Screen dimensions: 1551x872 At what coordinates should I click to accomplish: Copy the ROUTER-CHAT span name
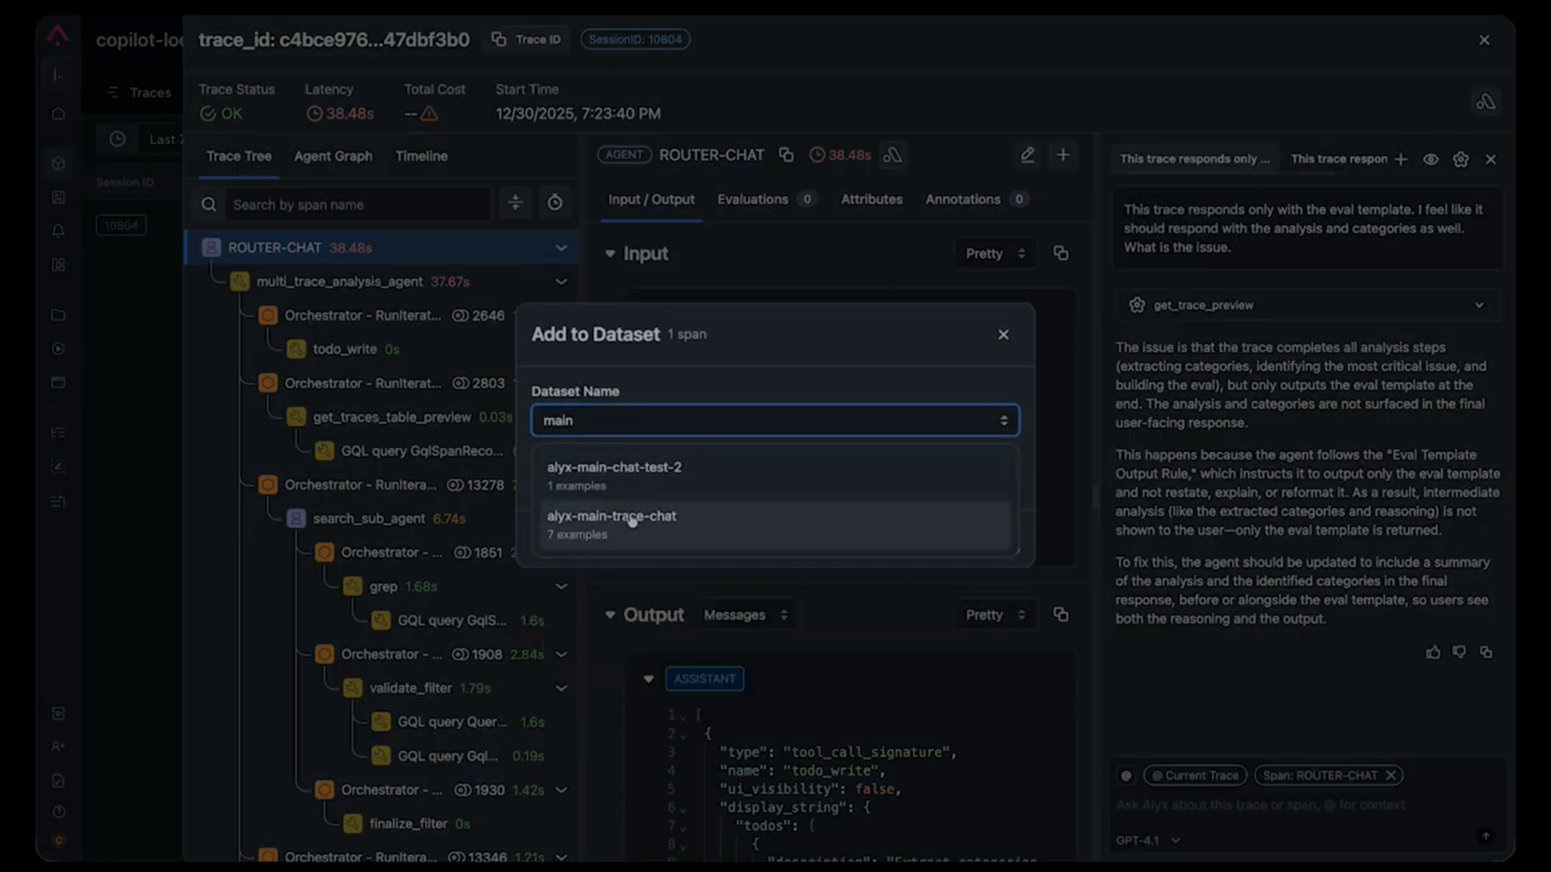786,155
